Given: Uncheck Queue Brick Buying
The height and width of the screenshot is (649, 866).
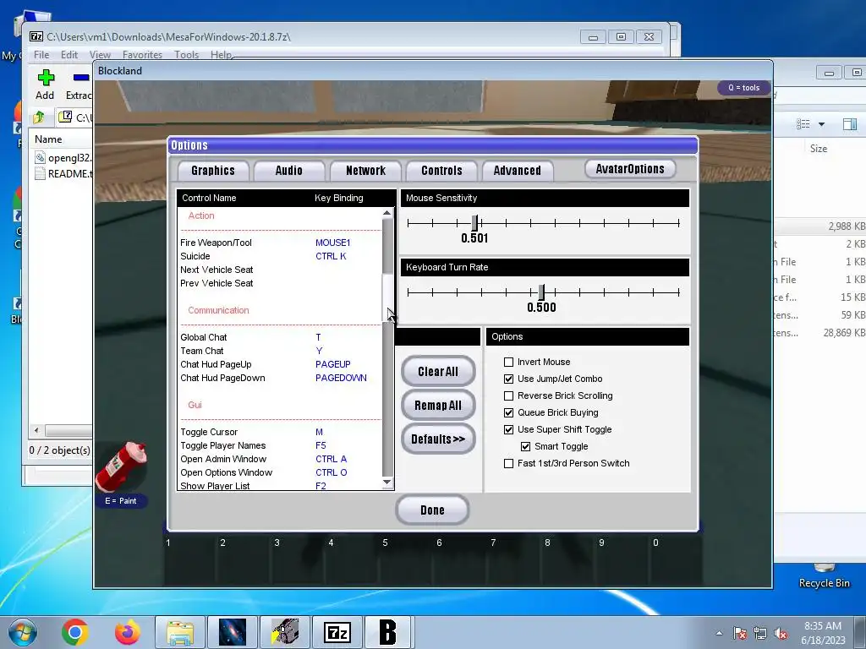Looking at the screenshot, I should [x=508, y=412].
